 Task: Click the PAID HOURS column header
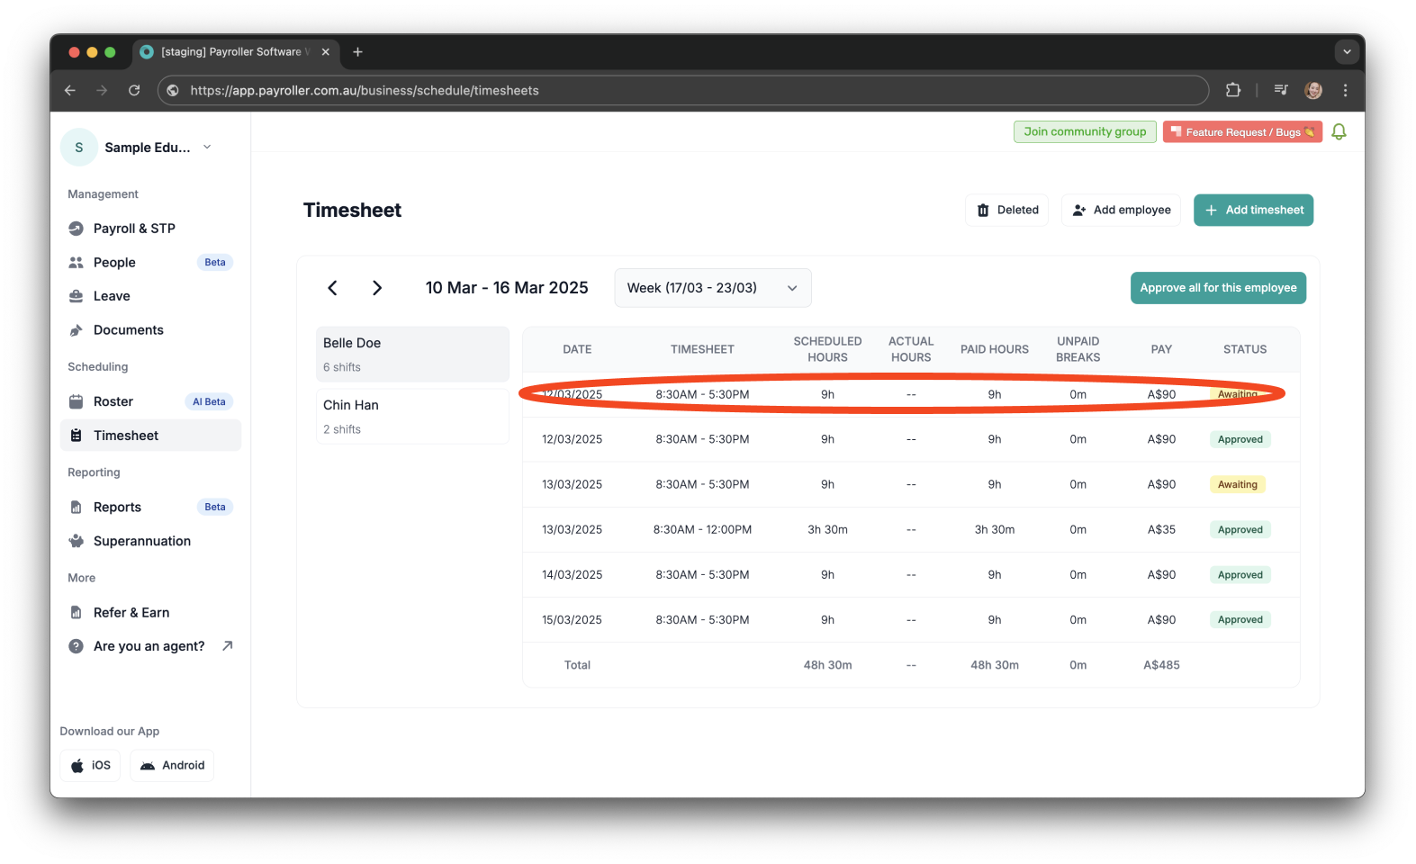(x=995, y=349)
